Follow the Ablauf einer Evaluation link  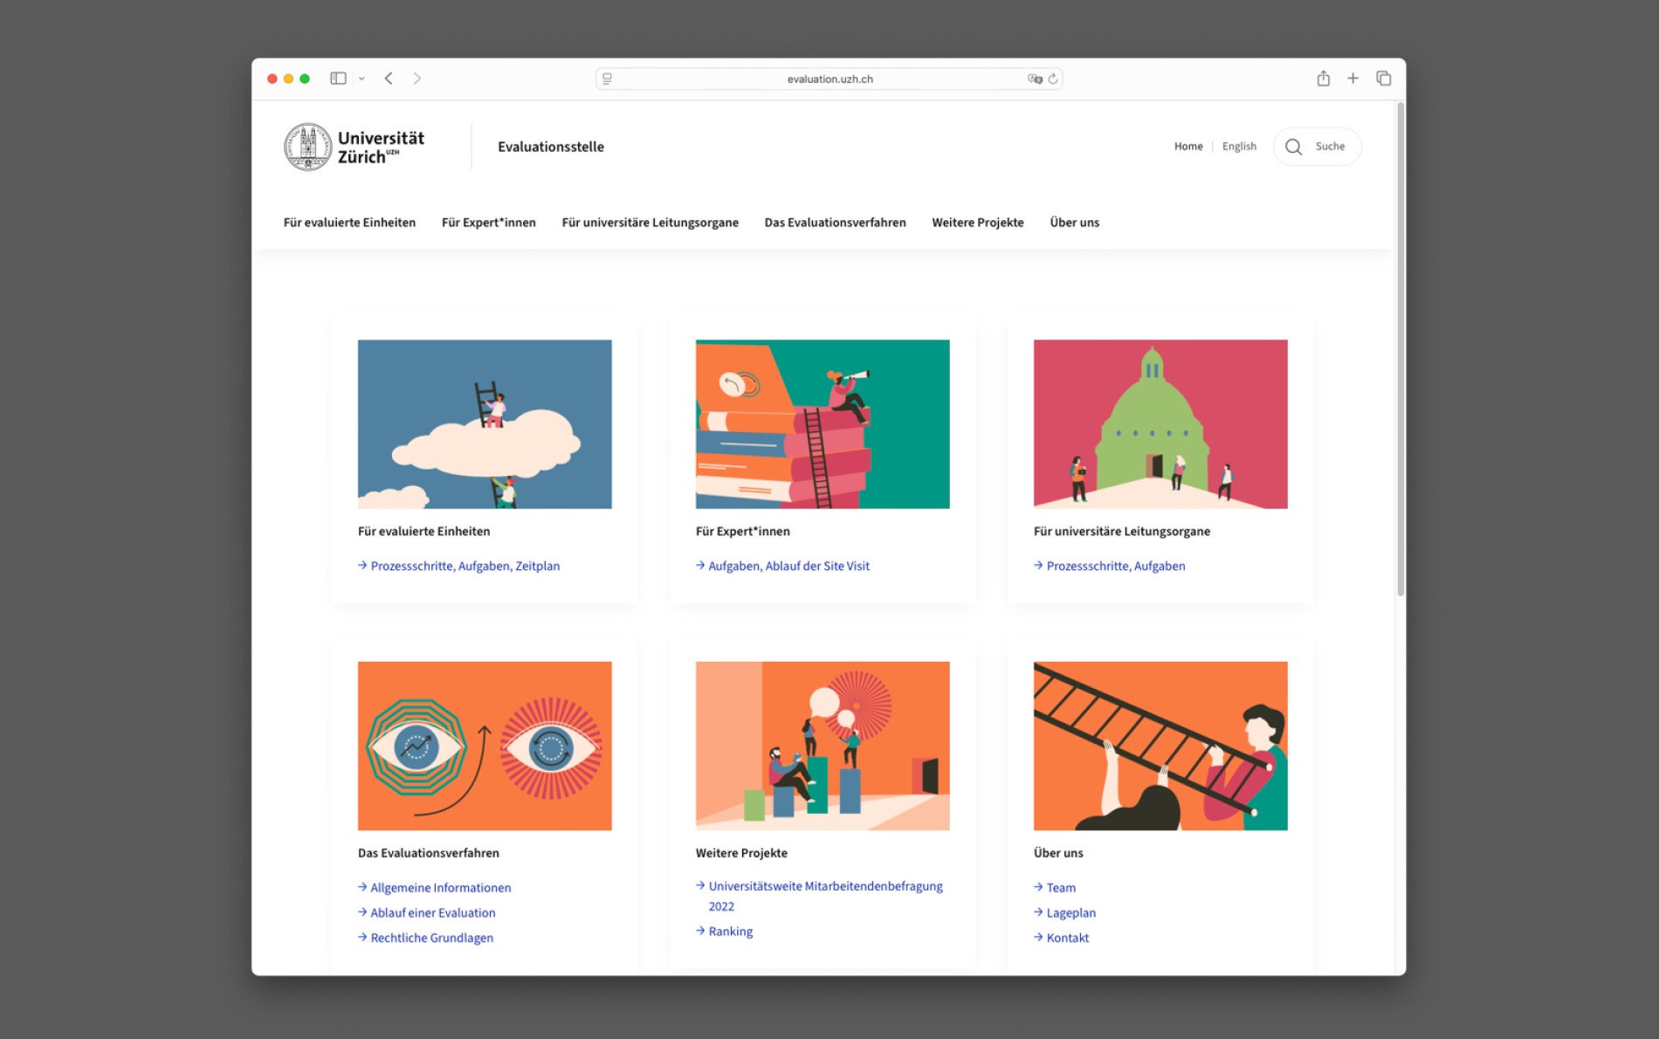(x=432, y=912)
